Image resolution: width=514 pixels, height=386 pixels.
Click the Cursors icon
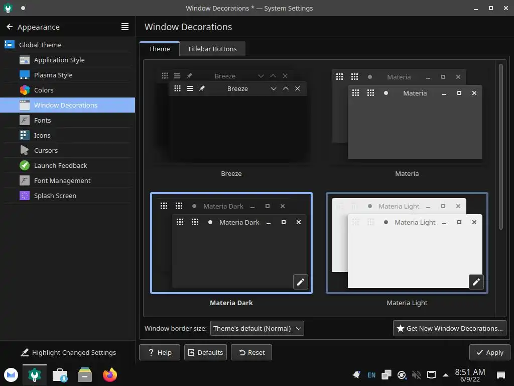[25, 150]
